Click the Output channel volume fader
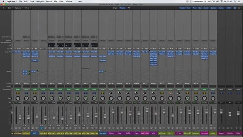 [x=215, y=111]
